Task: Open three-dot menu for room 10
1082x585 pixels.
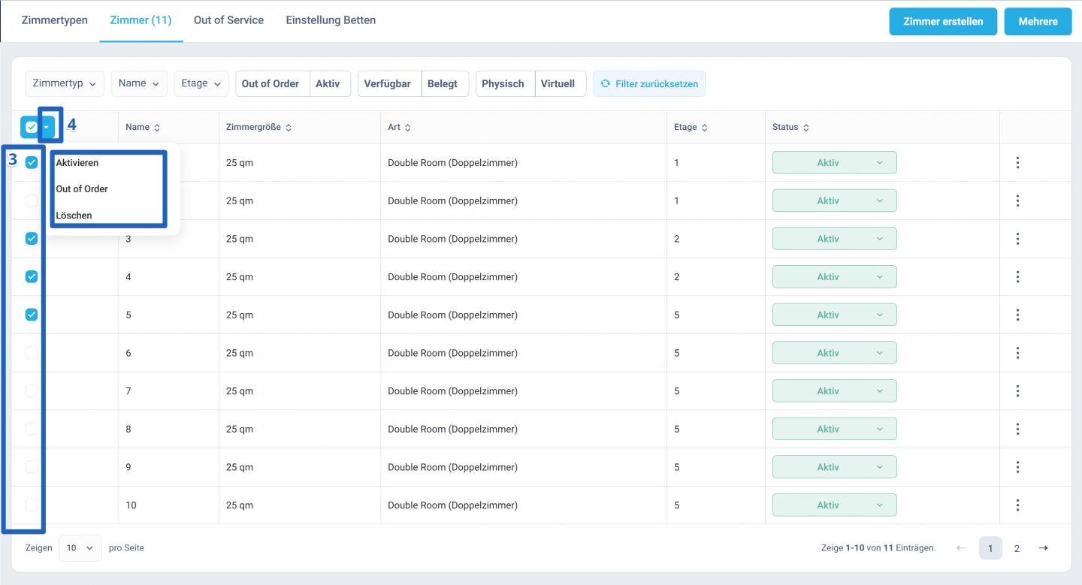Action: tap(1017, 505)
